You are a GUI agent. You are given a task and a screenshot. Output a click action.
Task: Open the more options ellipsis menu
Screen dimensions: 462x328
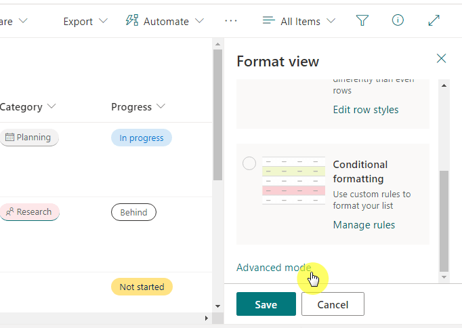pyautogui.click(x=231, y=21)
